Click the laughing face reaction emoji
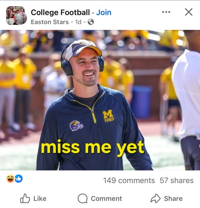The width and height of the screenshot is (200, 208). pyautogui.click(x=10, y=179)
